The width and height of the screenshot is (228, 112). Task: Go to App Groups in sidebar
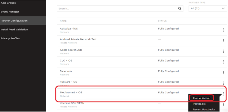8,3
